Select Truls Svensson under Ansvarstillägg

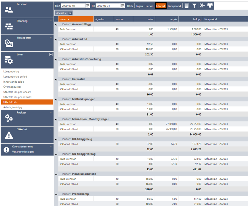click(68, 29)
